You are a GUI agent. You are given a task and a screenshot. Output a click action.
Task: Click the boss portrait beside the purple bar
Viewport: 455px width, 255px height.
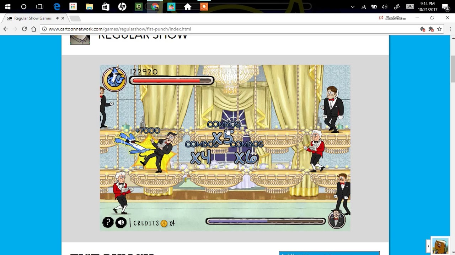337,220
